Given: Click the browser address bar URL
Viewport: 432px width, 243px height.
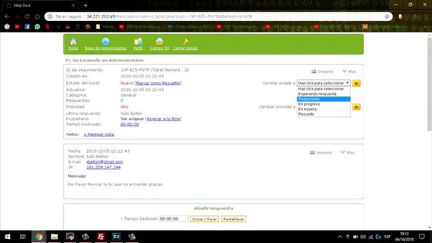Looking at the screenshot, I should [x=169, y=16].
